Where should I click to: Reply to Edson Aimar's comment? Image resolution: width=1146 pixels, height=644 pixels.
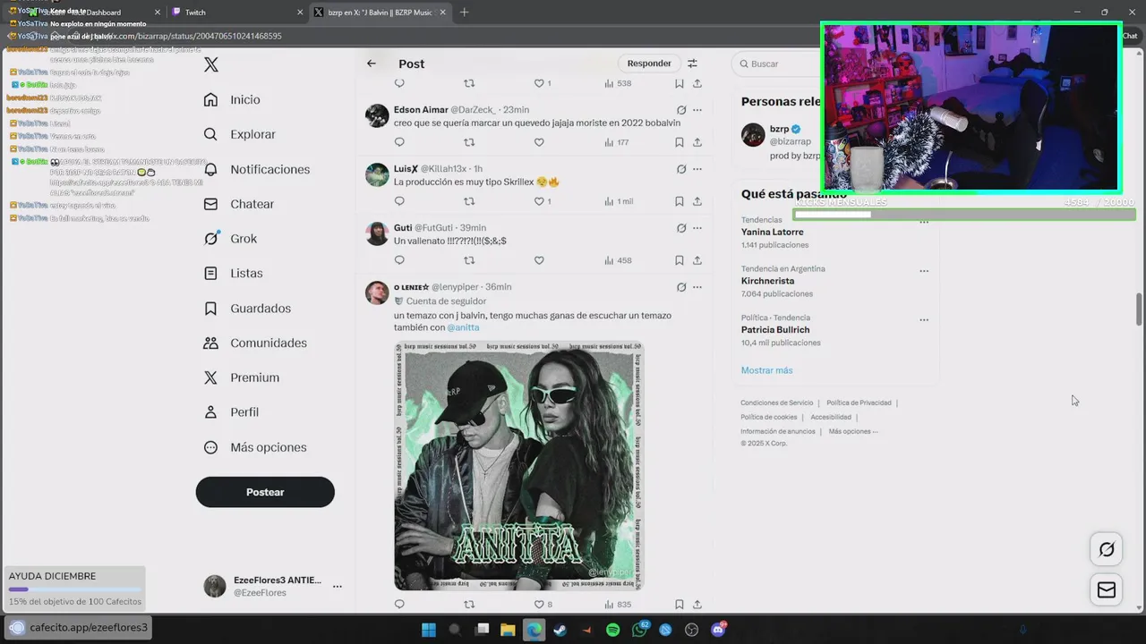click(x=399, y=142)
